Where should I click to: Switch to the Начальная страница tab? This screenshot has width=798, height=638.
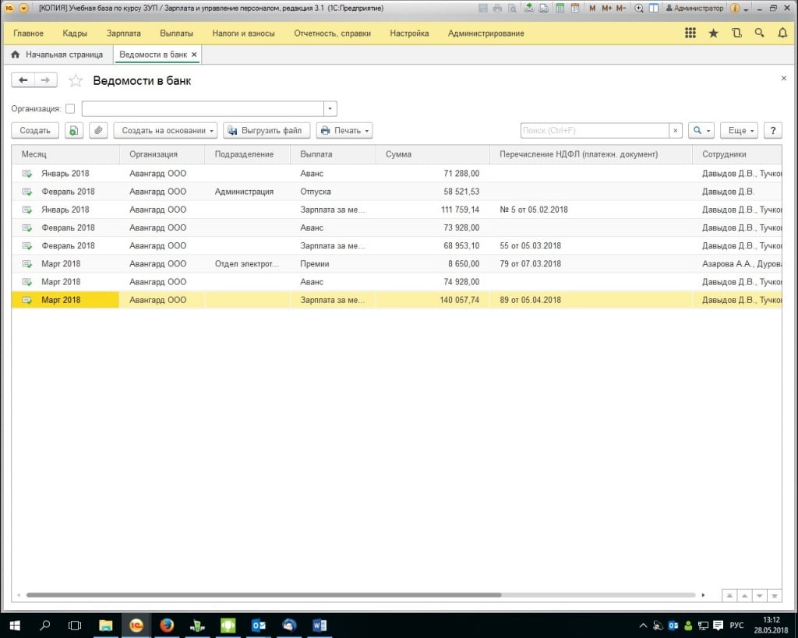coord(57,55)
